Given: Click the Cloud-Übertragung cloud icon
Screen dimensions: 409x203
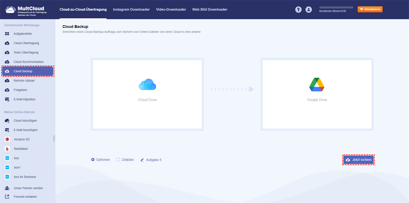Looking at the screenshot, I should [7, 43].
